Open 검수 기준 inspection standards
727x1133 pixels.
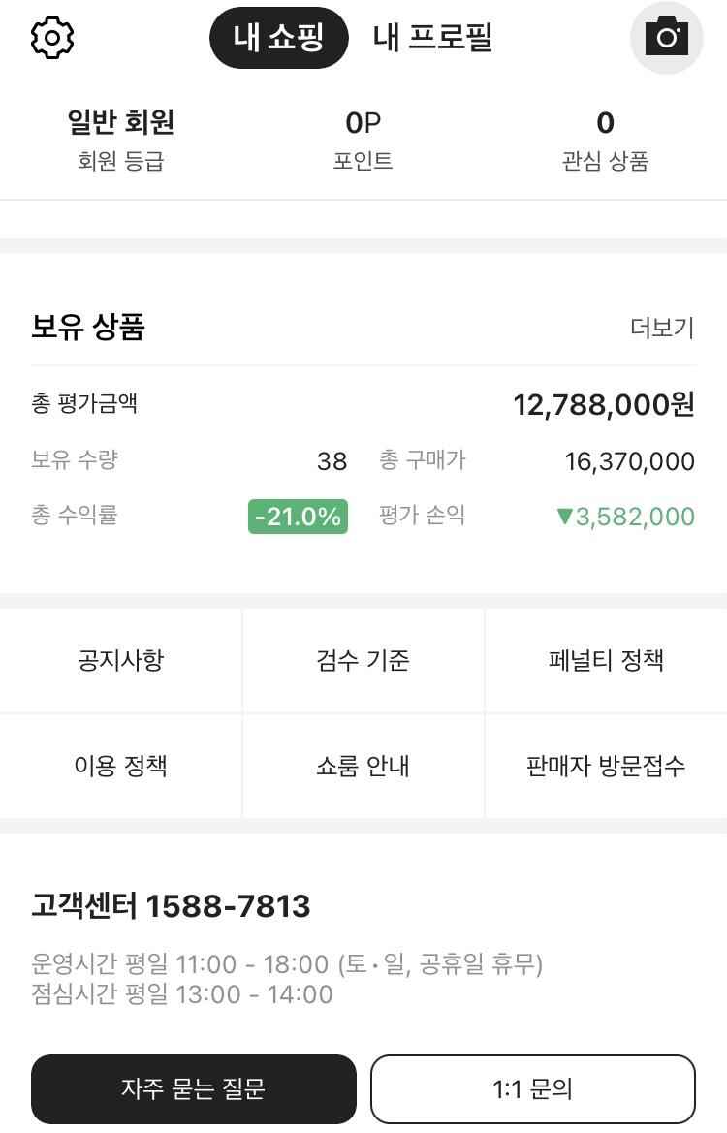point(363,661)
